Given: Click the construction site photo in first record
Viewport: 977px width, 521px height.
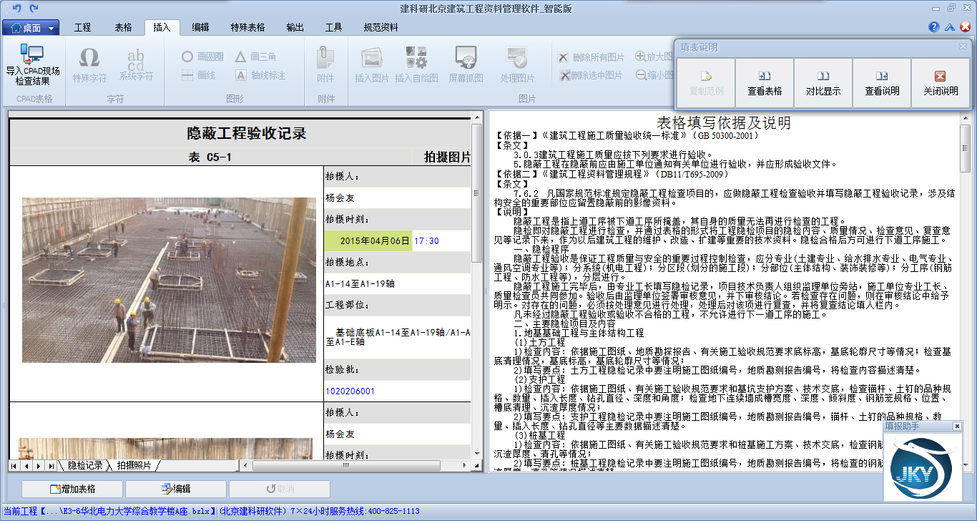Looking at the screenshot, I should [x=168, y=280].
